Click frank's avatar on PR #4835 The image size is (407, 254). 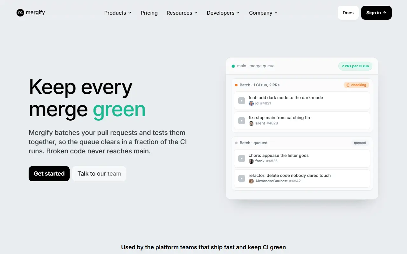(251, 161)
